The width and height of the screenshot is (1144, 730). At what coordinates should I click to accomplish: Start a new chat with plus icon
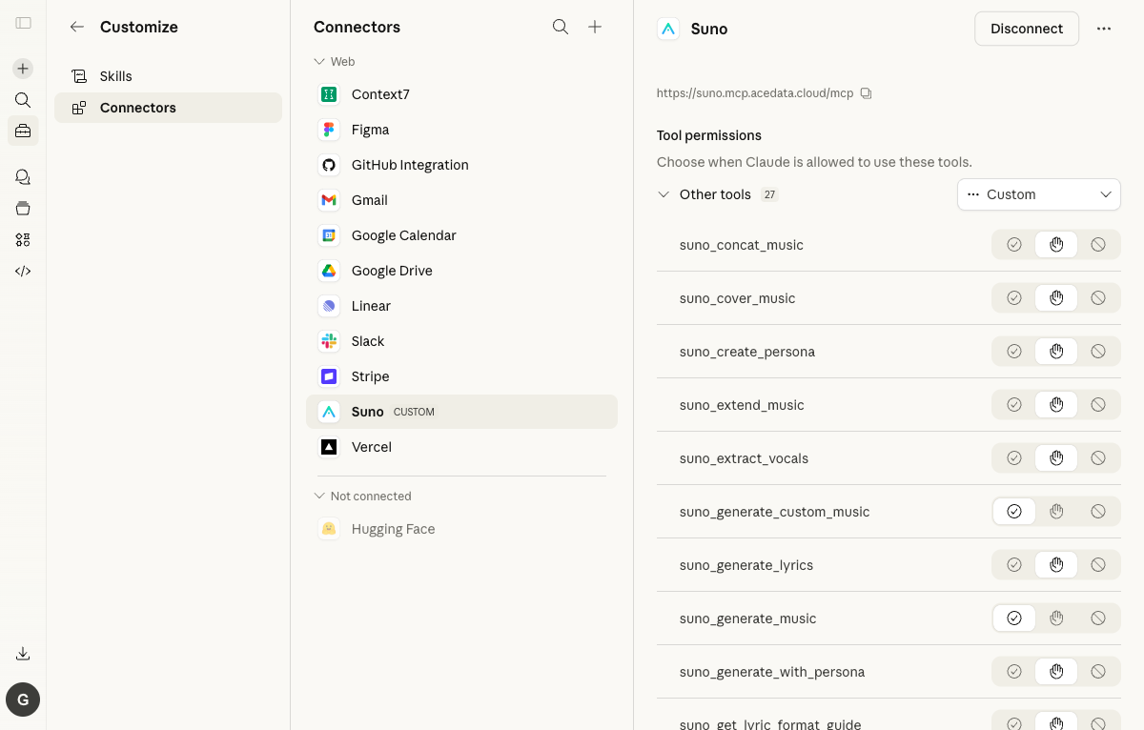(x=23, y=69)
